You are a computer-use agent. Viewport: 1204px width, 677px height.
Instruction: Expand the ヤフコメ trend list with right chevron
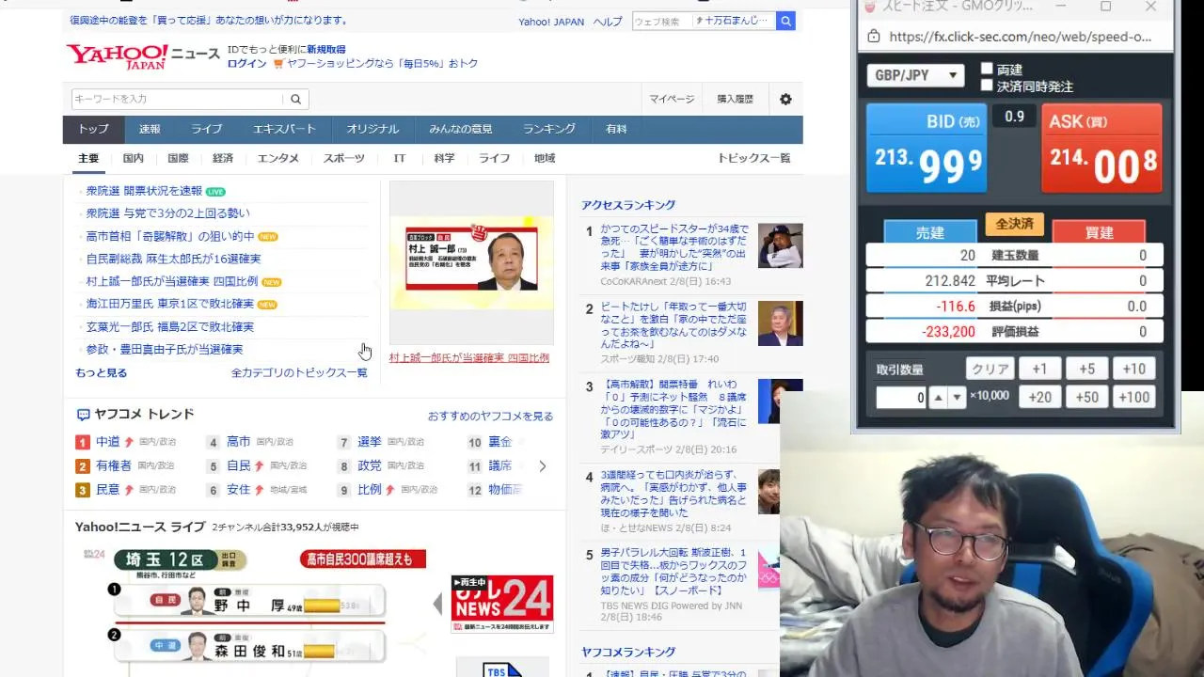(x=542, y=465)
